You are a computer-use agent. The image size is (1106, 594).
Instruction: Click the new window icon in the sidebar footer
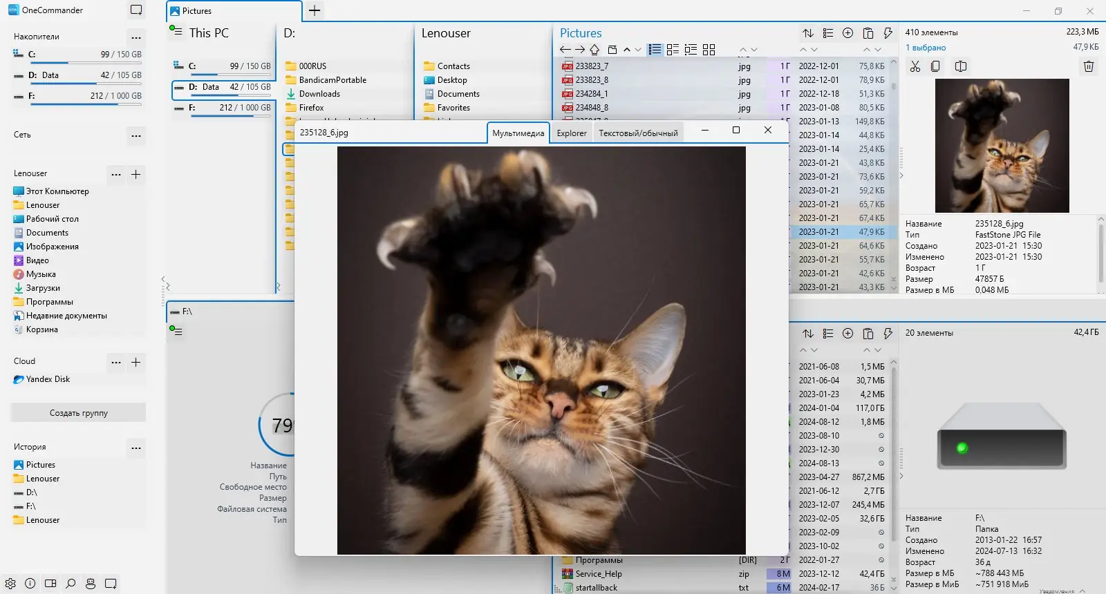[x=111, y=584]
